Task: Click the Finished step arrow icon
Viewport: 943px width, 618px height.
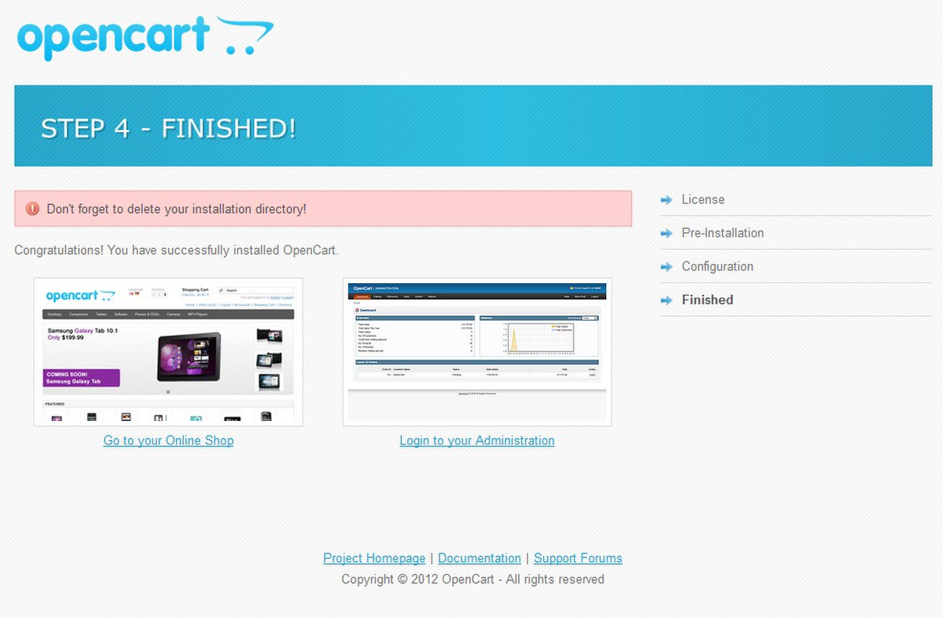Action: pyautogui.click(x=666, y=299)
